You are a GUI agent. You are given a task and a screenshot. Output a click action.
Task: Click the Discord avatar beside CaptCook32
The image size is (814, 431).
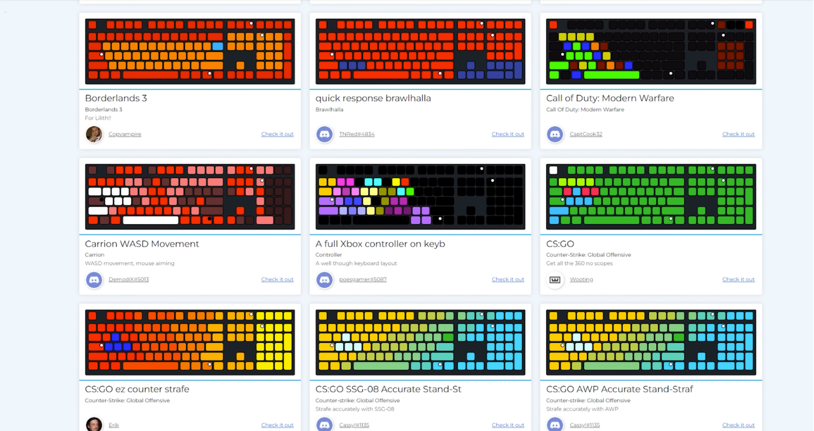click(555, 134)
